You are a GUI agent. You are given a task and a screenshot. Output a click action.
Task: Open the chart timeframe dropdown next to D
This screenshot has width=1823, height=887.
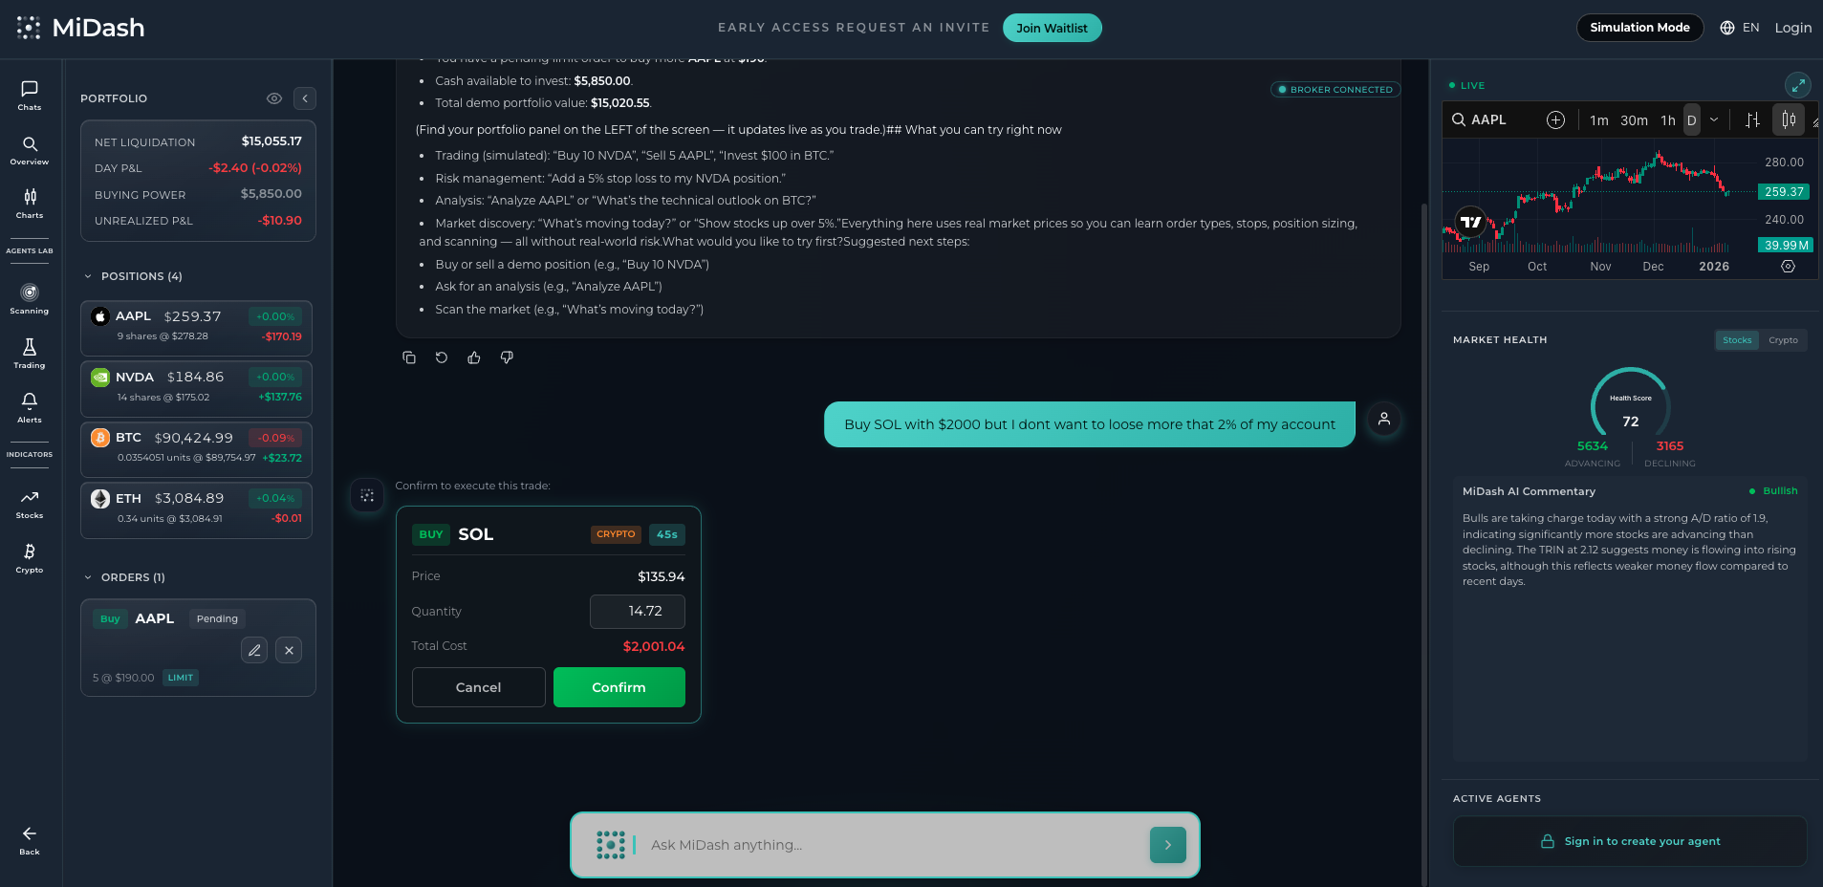1714,119
